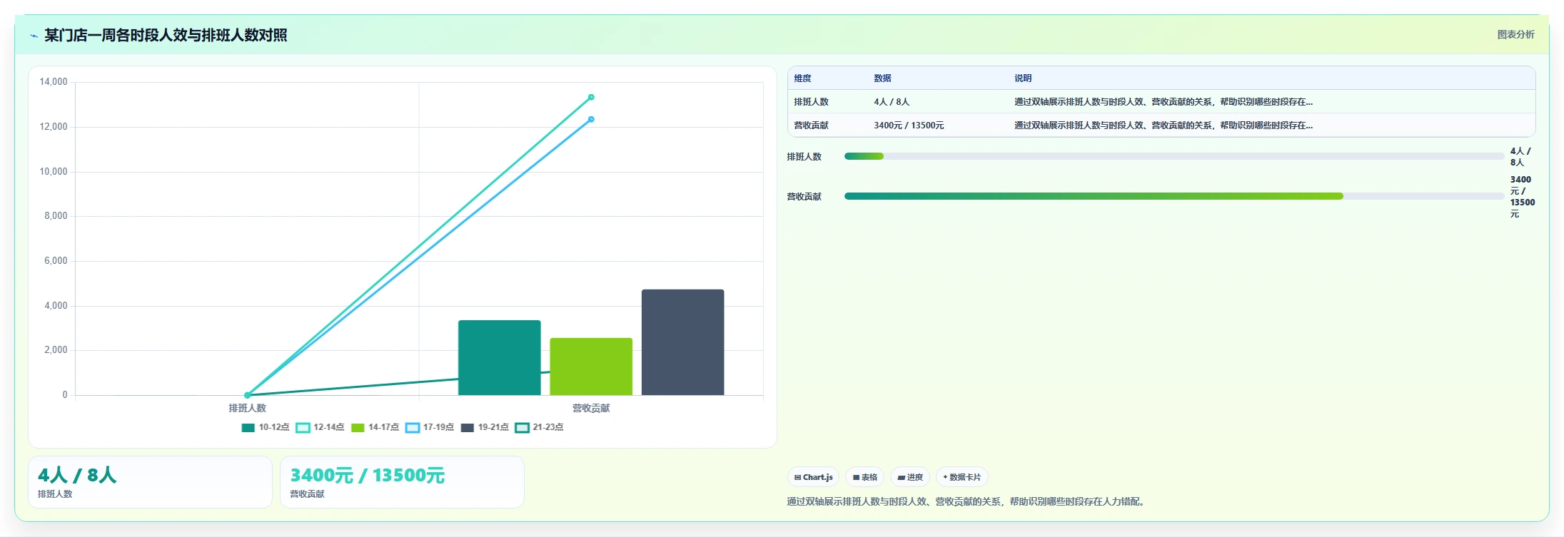This screenshot has width=1564, height=537.
Task: Click the small icon beside the chart title
Action: [34, 36]
